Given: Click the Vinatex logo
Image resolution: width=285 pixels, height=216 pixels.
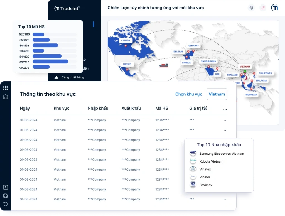Looking at the screenshot, I should coord(193,169).
